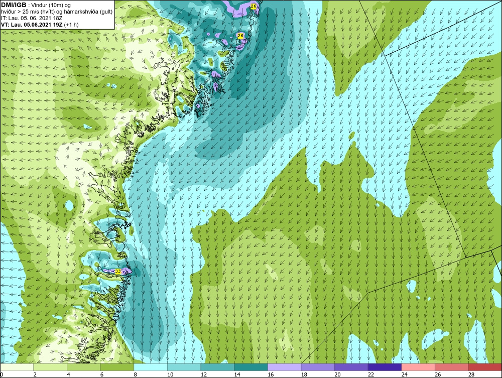Click the 'hviður > 25 m/s' description line
This screenshot has height=378, width=502.
click(57, 12)
